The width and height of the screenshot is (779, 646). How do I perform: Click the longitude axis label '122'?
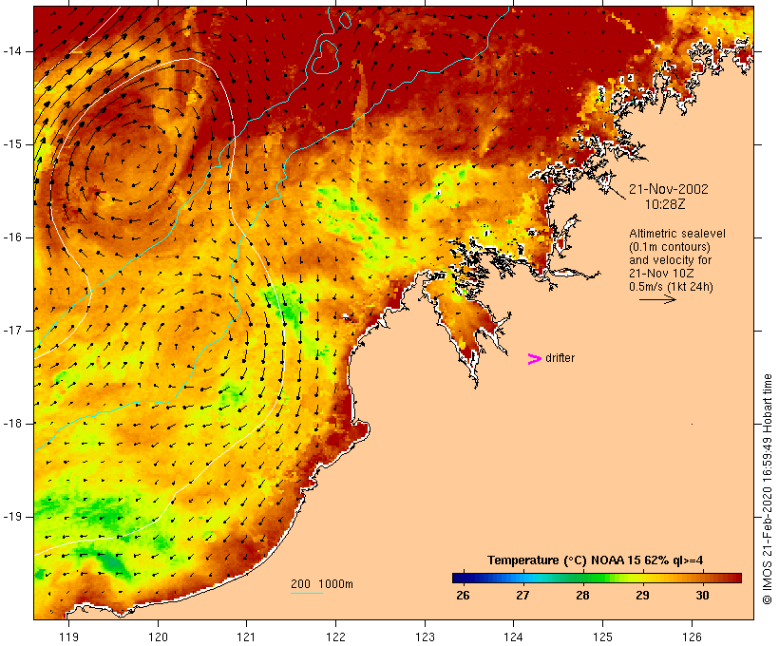[335, 636]
